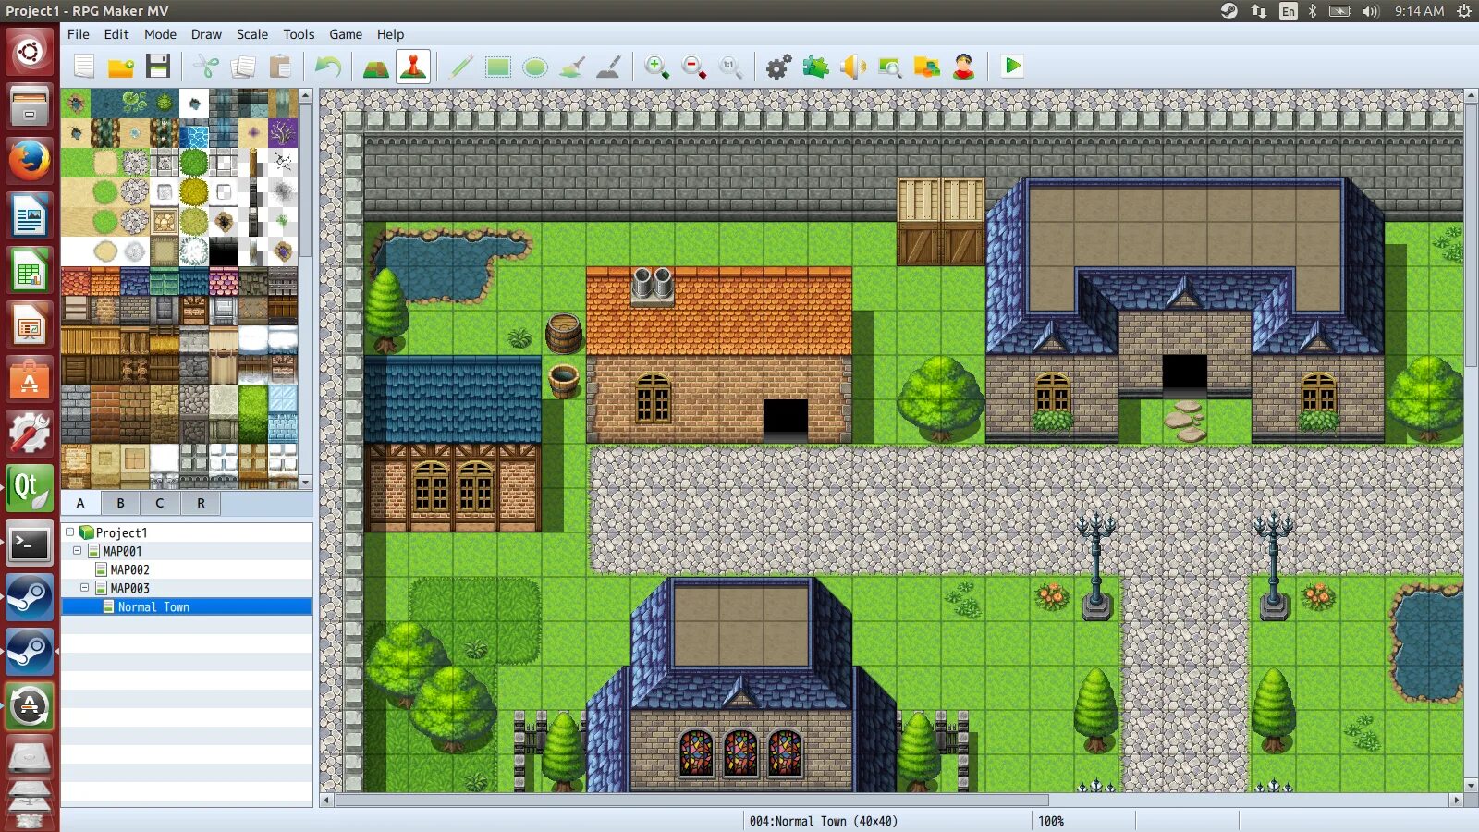Paste using the clipboard toolbar icon
Viewport: 1479px width, 832px height.
click(x=280, y=67)
